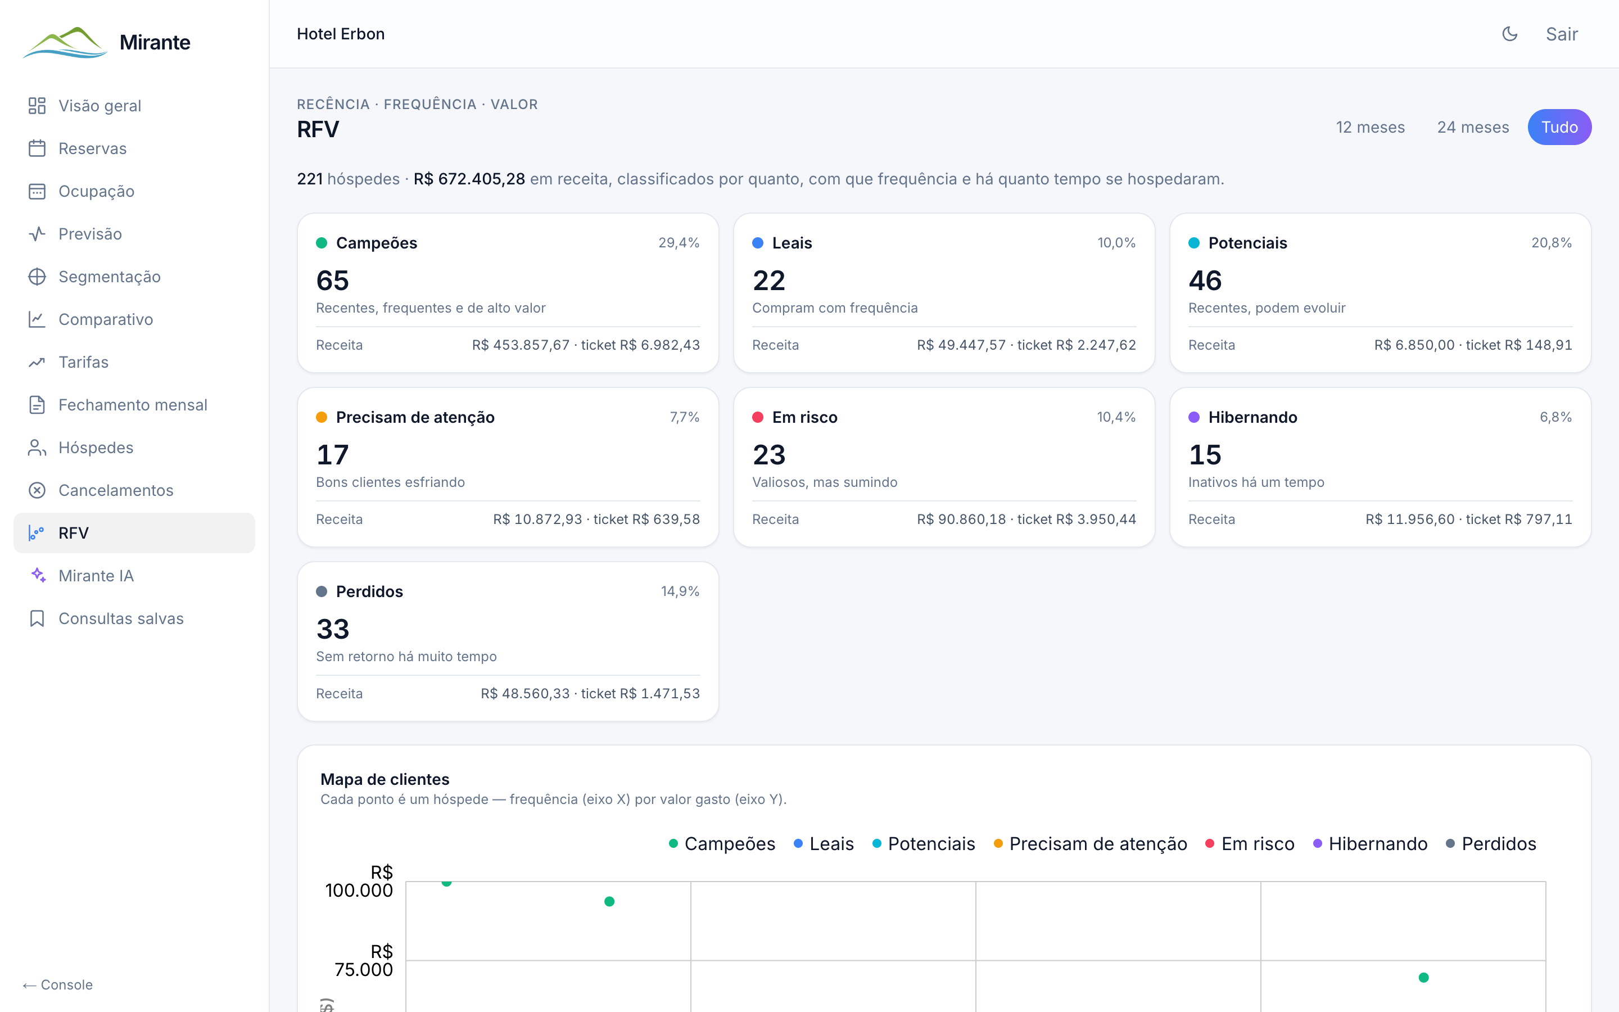Click the Ocupação sidebar icon
1619x1012 pixels.
(37, 191)
